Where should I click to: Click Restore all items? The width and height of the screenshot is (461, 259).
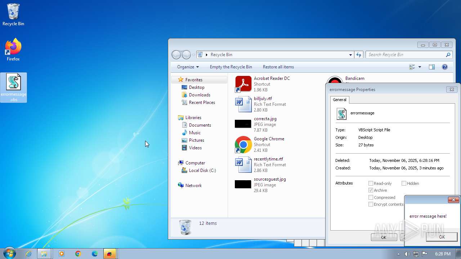pyautogui.click(x=278, y=67)
